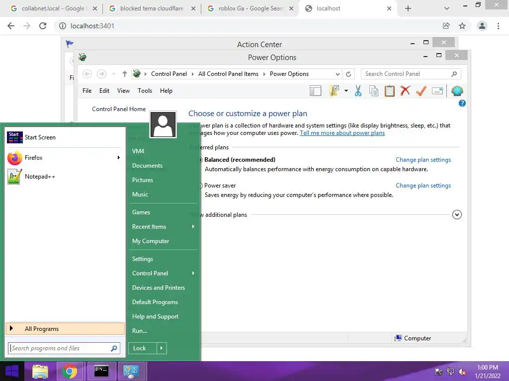Open the blue help question mark

point(462,103)
